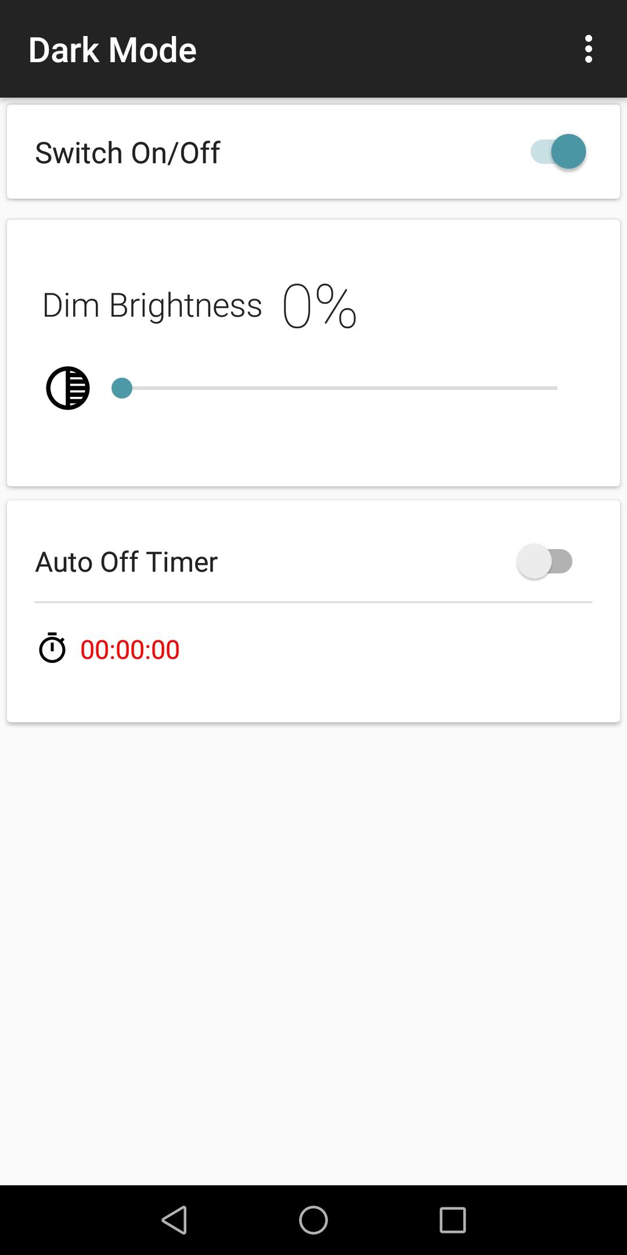Tap the stopwatch icon beside the timer
The height and width of the screenshot is (1255, 627).
coord(52,648)
